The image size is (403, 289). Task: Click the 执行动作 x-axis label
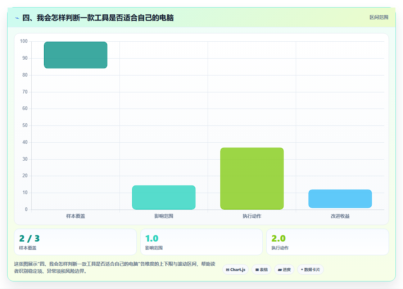(x=252, y=216)
